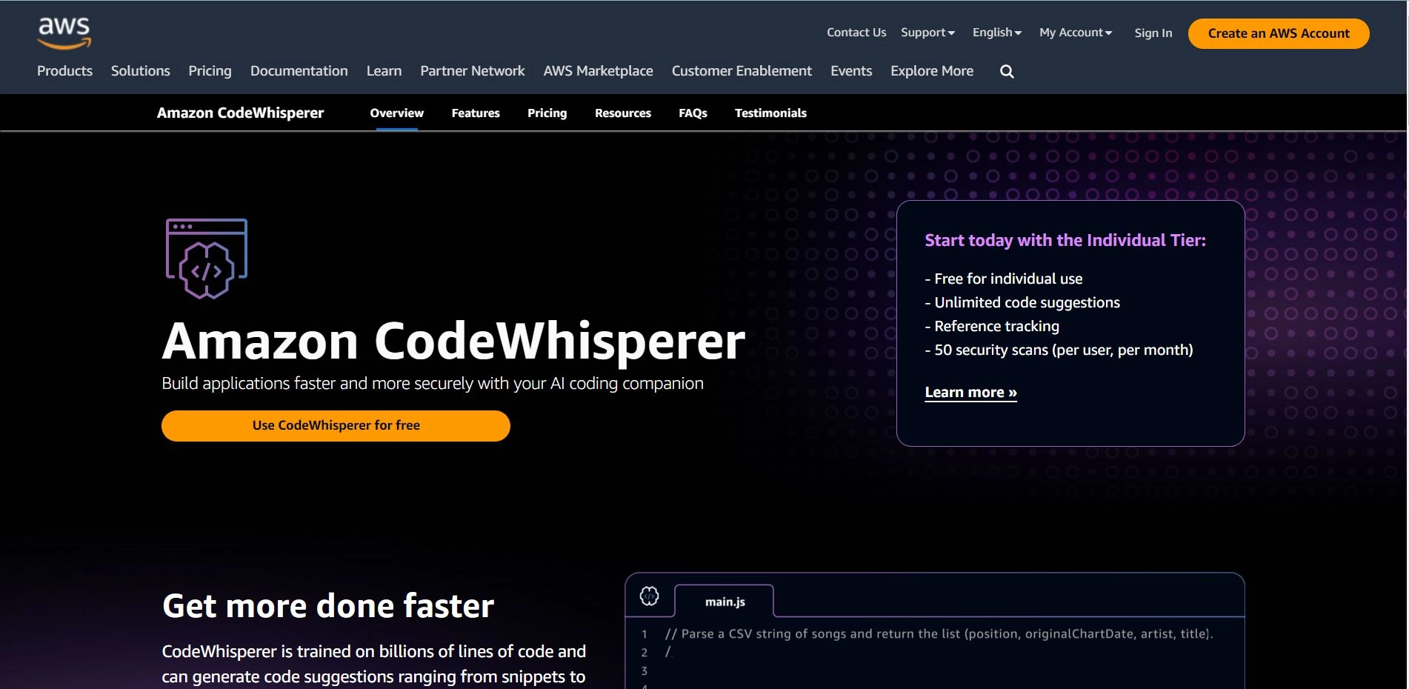Click Create an AWS Account
The image size is (1409, 689).
[x=1278, y=33]
